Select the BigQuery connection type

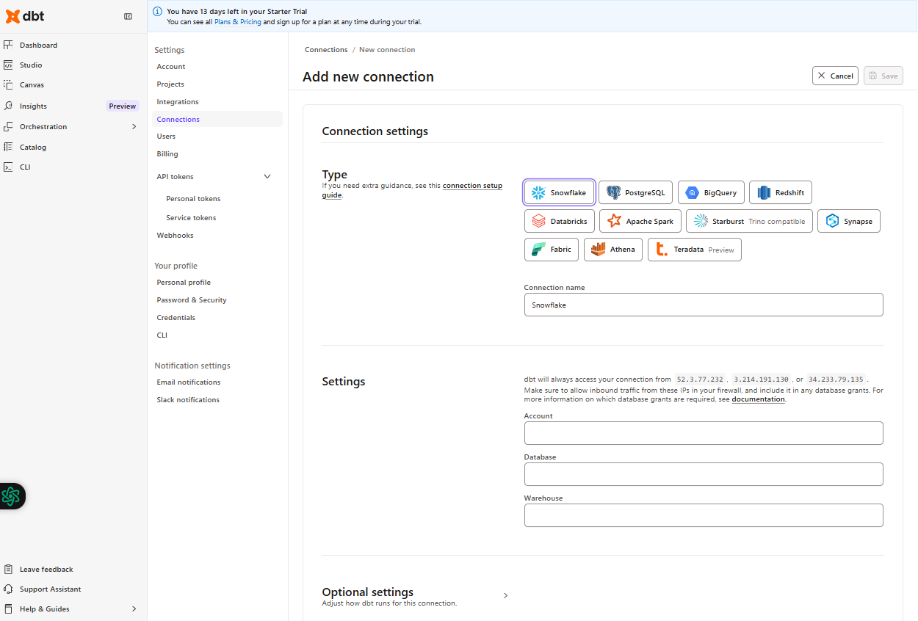pyautogui.click(x=711, y=192)
